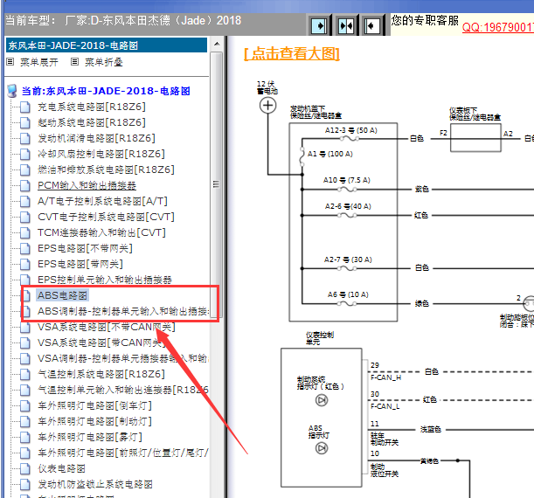Image resolution: width=534 pixels, height=498 pixels.
Task: Select VSA系统电路图[带CAN网关]
Action: click(x=102, y=342)
